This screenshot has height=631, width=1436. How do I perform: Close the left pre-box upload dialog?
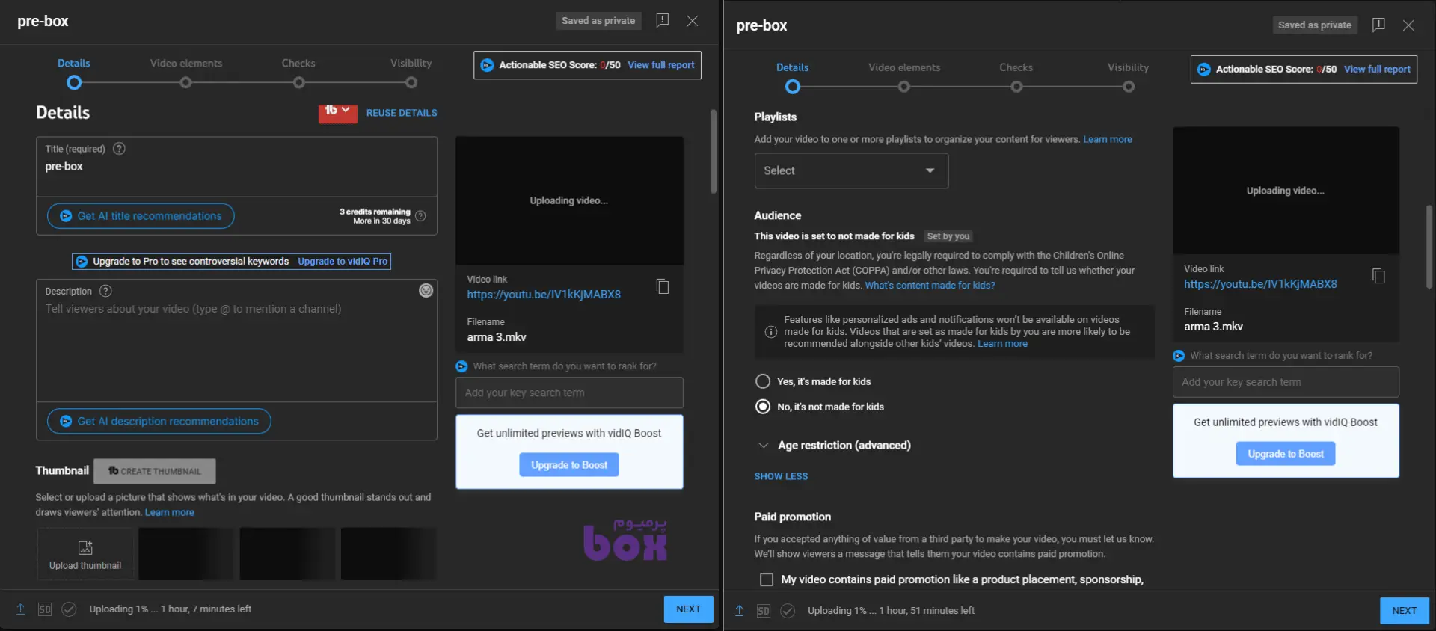(x=693, y=21)
